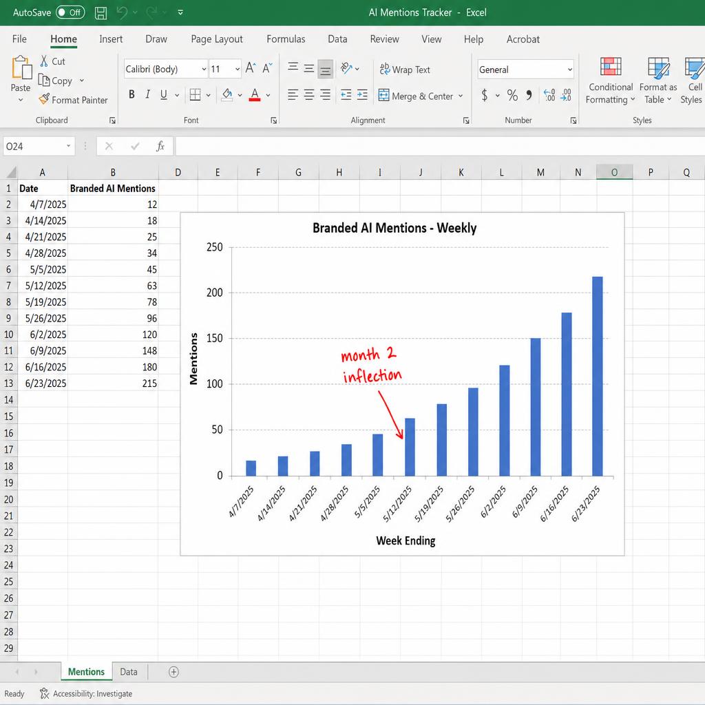The height and width of the screenshot is (705, 705).
Task: Open the Clipboard dialog launcher
Action: (x=112, y=120)
